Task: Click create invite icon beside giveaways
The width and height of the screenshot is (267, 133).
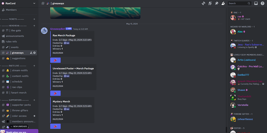Action: pyautogui.click(x=31, y=53)
